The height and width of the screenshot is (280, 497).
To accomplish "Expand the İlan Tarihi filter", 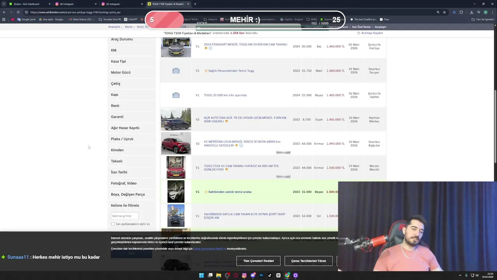I will [x=132, y=172].
